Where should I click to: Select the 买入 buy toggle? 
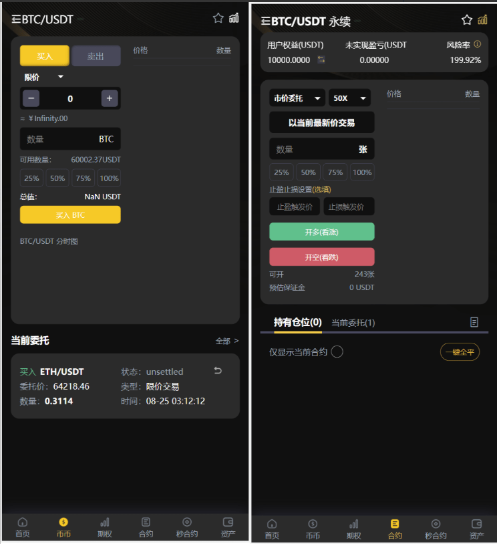(45, 56)
